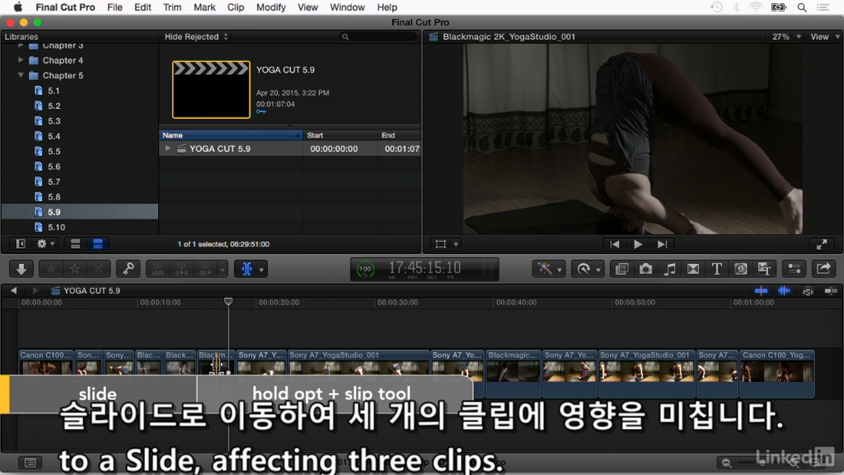Image resolution: width=844 pixels, height=475 pixels.
Task: Open the Modify menu
Action: (271, 7)
